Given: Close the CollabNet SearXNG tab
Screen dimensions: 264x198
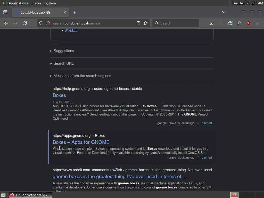Looking at the screenshot, I should pyautogui.click(x=65, y=12).
